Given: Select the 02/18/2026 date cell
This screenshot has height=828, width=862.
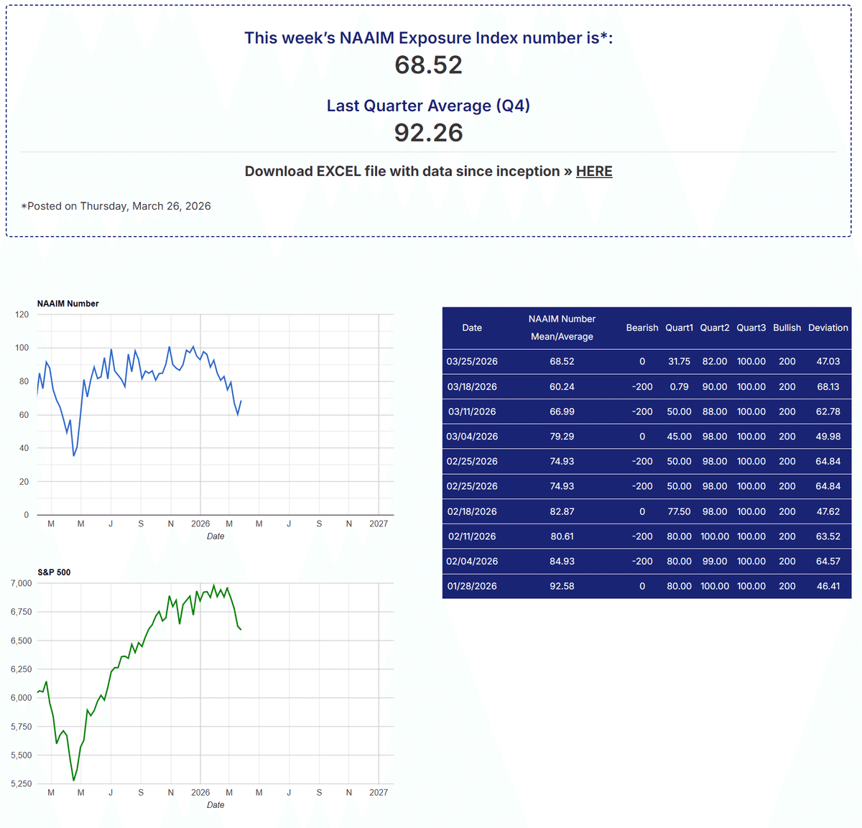Looking at the screenshot, I should tap(472, 511).
